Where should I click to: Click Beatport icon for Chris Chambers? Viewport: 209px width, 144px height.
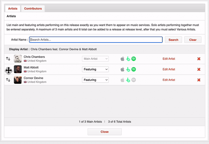(x=128, y=59)
